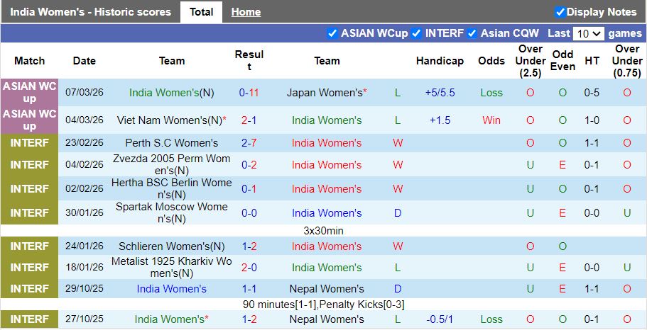This screenshot has width=647, height=330.
Task: Click the 2-7 Perth S.C result score
Action: coord(249,143)
